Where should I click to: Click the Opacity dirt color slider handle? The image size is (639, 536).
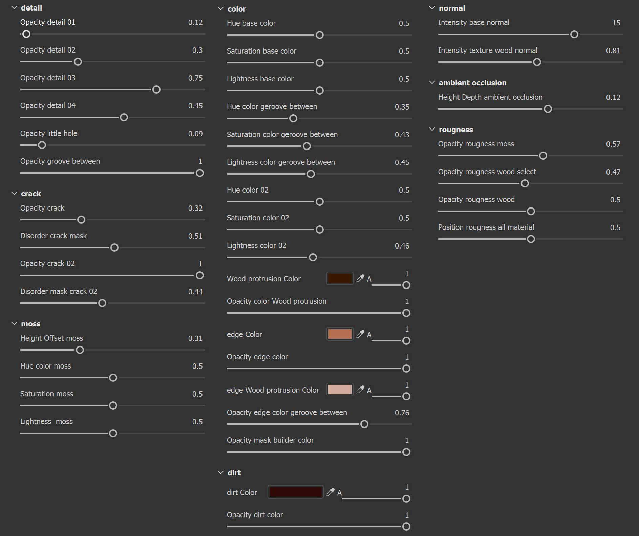[406, 527]
